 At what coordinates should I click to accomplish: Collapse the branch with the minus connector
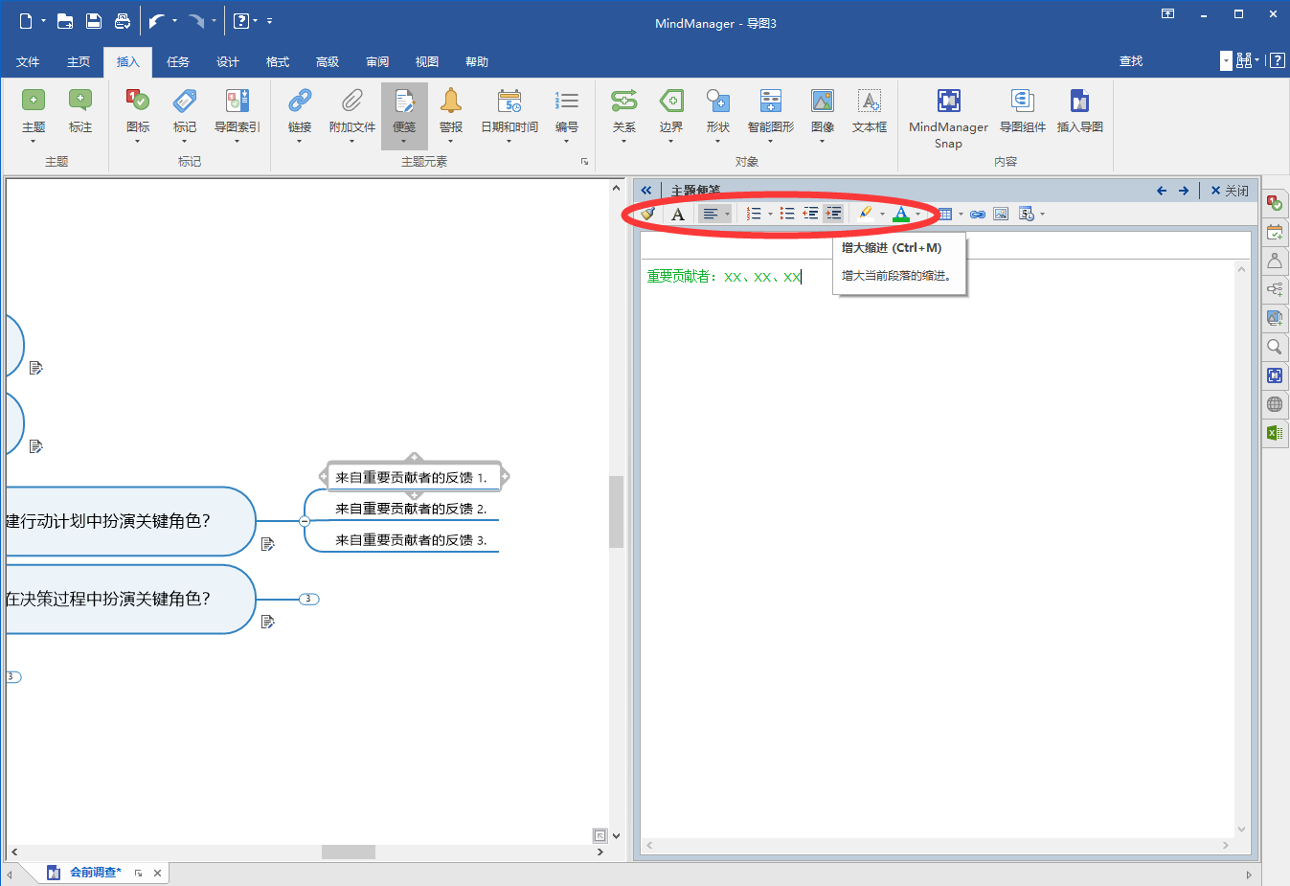pyautogui.click(x=305, y=521)
